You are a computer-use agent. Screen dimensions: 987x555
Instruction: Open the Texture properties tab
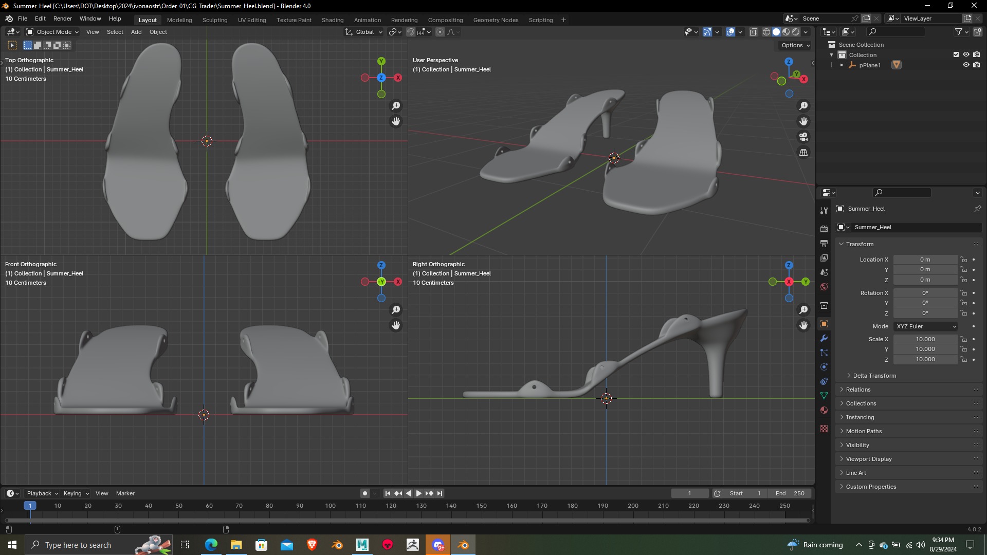tap(824, 429)
